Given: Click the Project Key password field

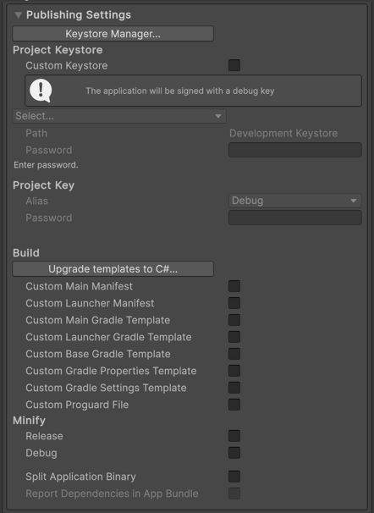Looking at the screenshot, I should (295, 218).
